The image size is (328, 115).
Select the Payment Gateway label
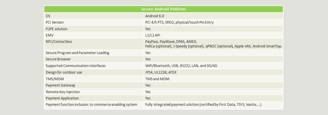[60, 85]
